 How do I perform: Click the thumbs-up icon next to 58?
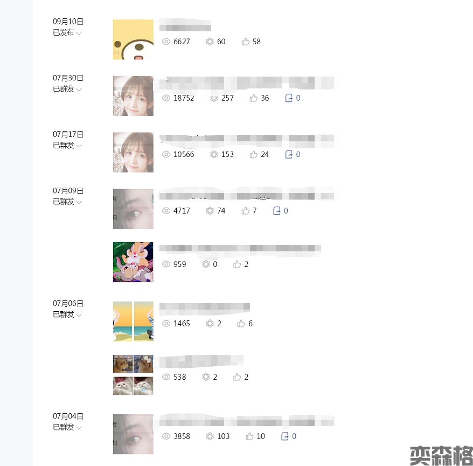click(x=245, y=42)
